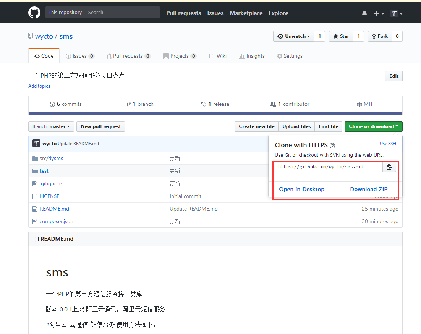Click Issues in the top navigation
This screenshot has height=334, width=421.
[215, 13]
